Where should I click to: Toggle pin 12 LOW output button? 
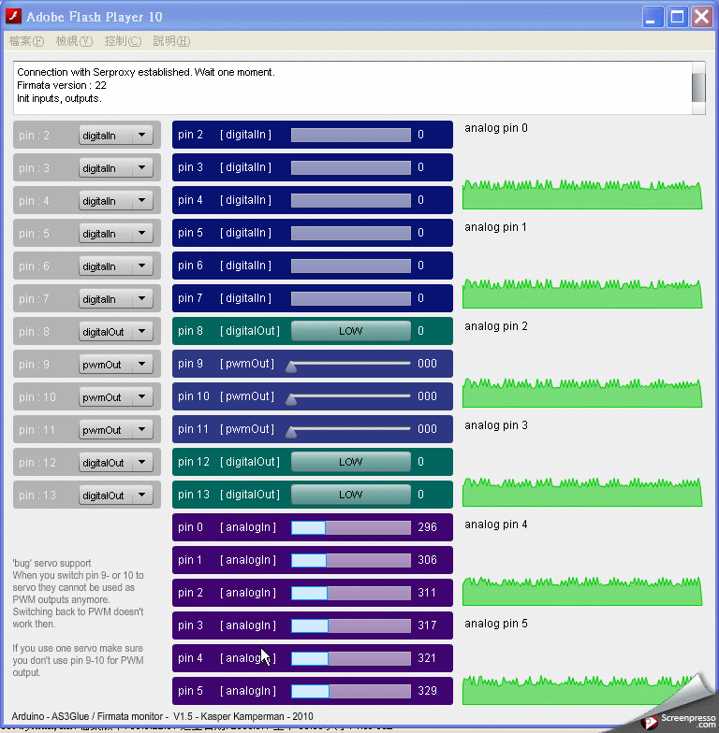(350, 462)
